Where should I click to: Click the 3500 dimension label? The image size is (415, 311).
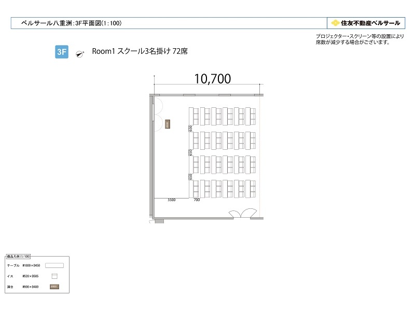(x=172, y=200)
